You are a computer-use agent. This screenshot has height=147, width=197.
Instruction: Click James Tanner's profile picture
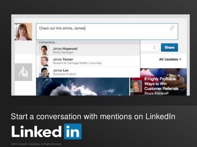[x=44, y=61]
